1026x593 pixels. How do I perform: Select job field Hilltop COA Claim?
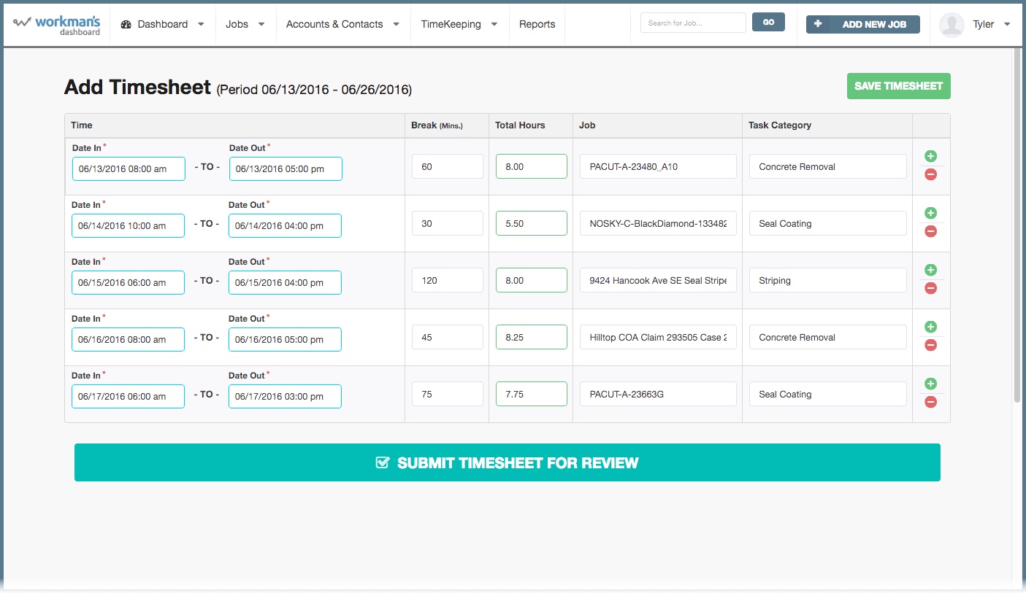[x=658, y=337]
